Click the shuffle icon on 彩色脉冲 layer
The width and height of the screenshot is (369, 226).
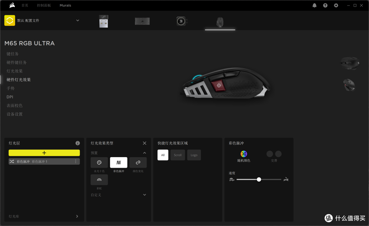pyautogui.click(x=12, y=162)
